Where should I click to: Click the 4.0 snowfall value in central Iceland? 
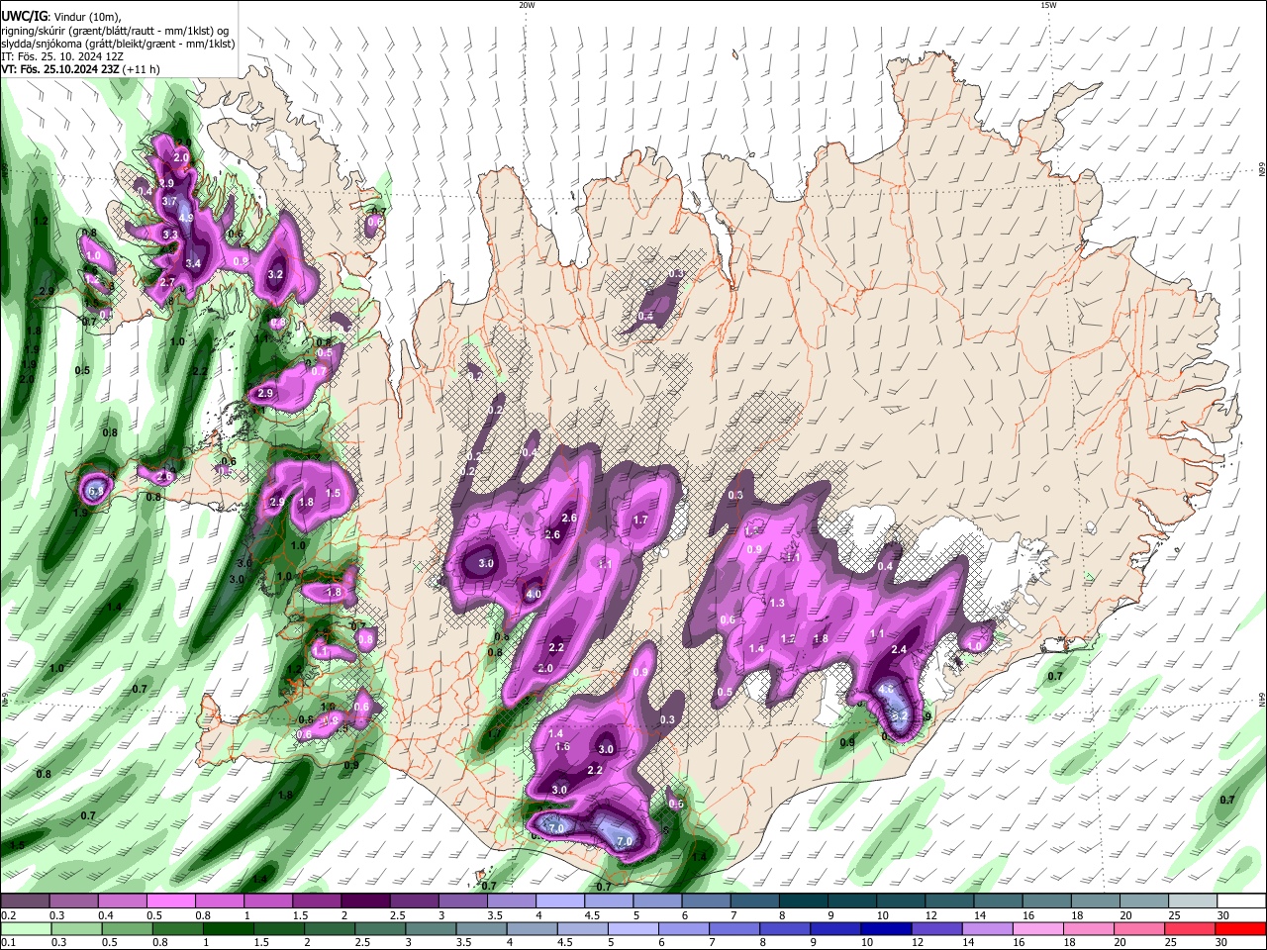pos(534,595)
